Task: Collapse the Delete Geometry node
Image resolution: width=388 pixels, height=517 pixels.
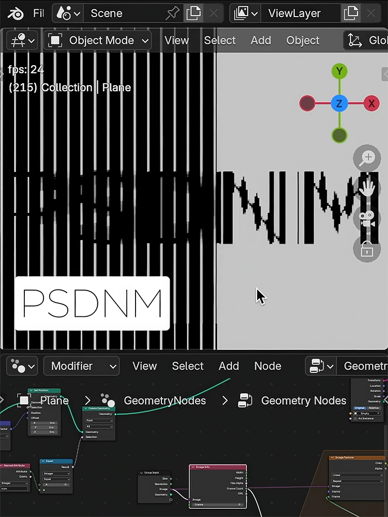Action: tap(86, 408)
